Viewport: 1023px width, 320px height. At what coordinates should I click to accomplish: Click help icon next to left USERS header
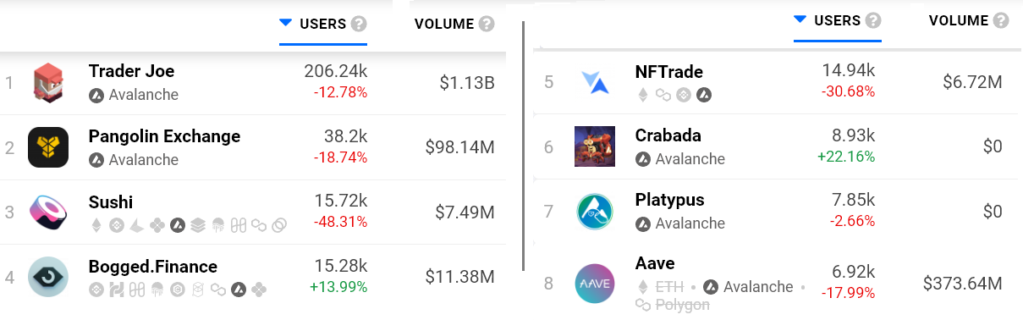[x=360, y=24]
